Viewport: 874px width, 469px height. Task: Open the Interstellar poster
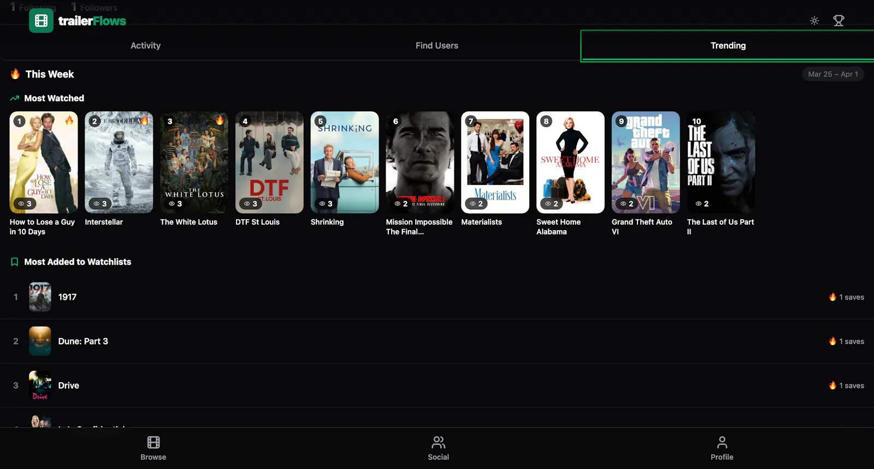point(119,163)
